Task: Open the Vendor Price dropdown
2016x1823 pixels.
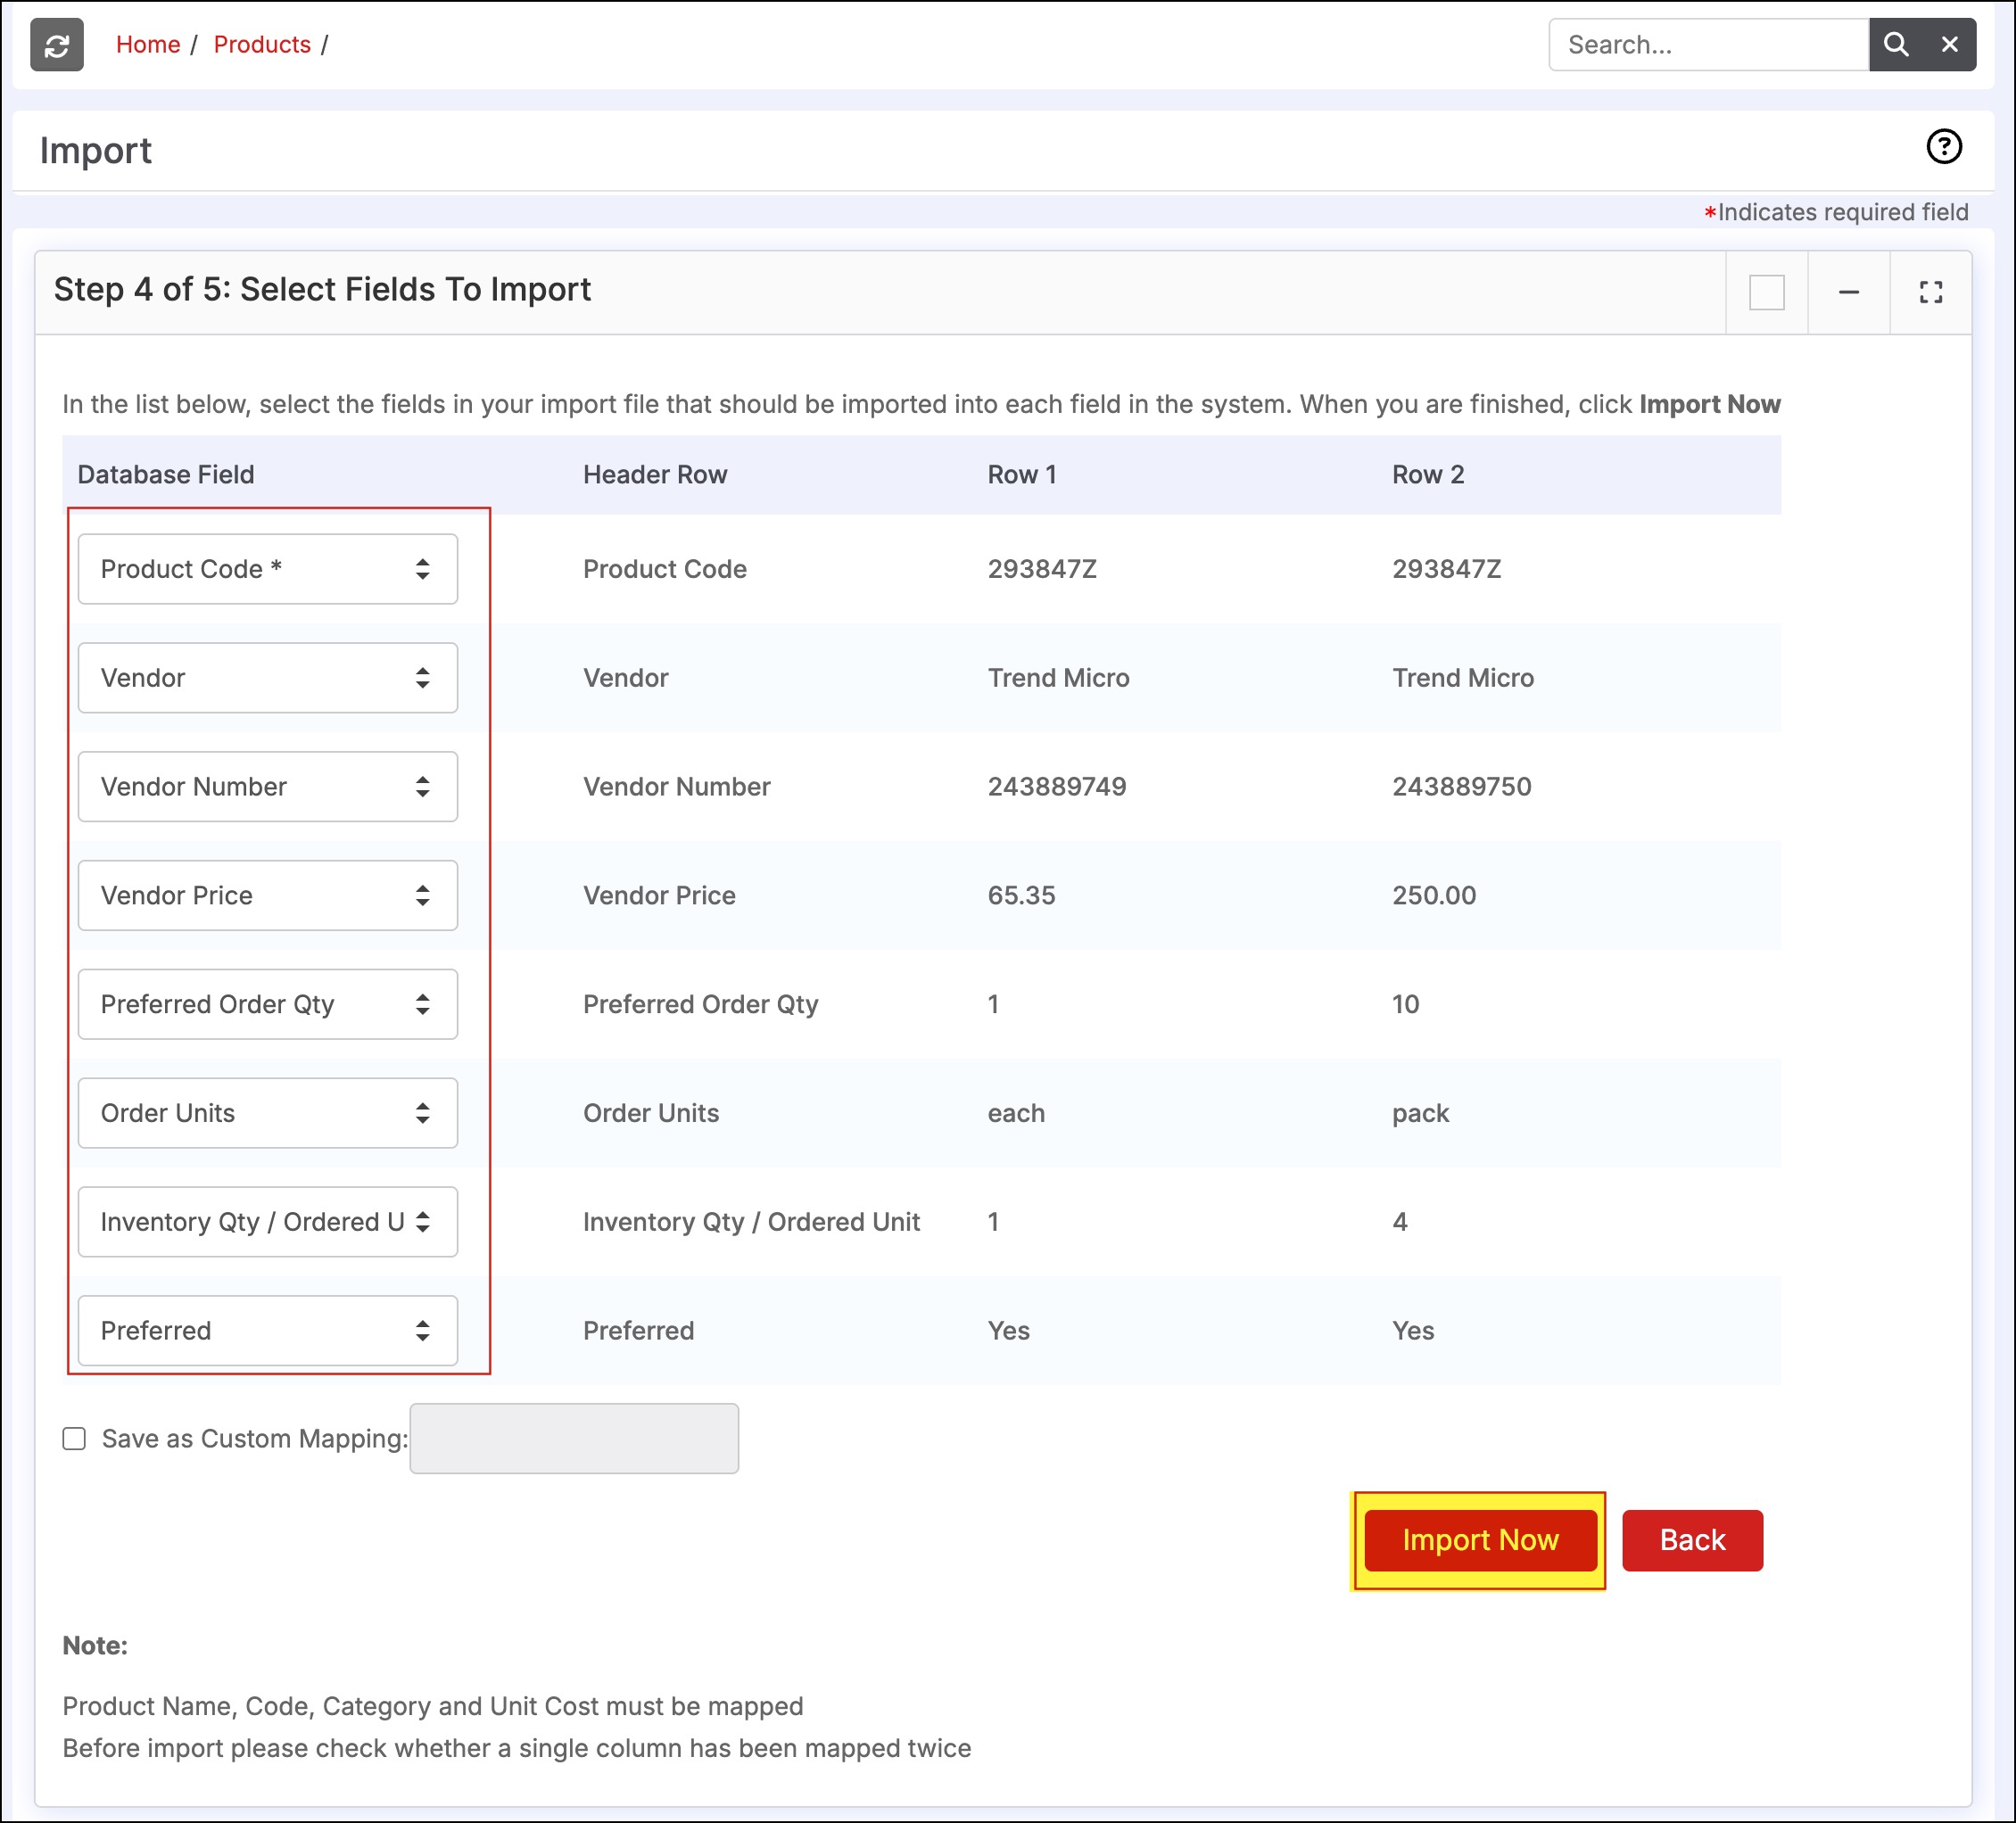Action: pos(268,895)
